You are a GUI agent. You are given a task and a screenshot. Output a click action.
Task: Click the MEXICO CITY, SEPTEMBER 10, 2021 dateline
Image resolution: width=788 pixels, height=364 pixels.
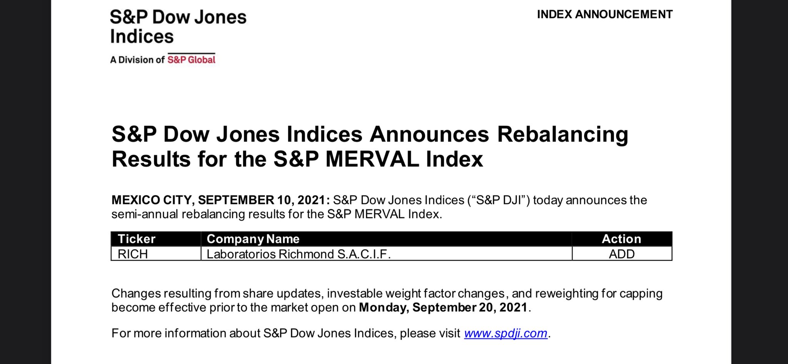(x=220, y=200)
